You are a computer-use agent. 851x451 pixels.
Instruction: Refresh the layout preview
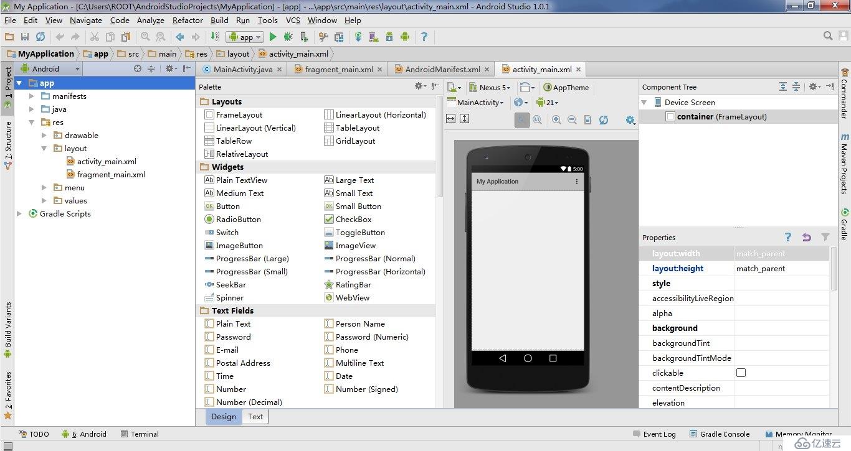(x=603, y=120)
